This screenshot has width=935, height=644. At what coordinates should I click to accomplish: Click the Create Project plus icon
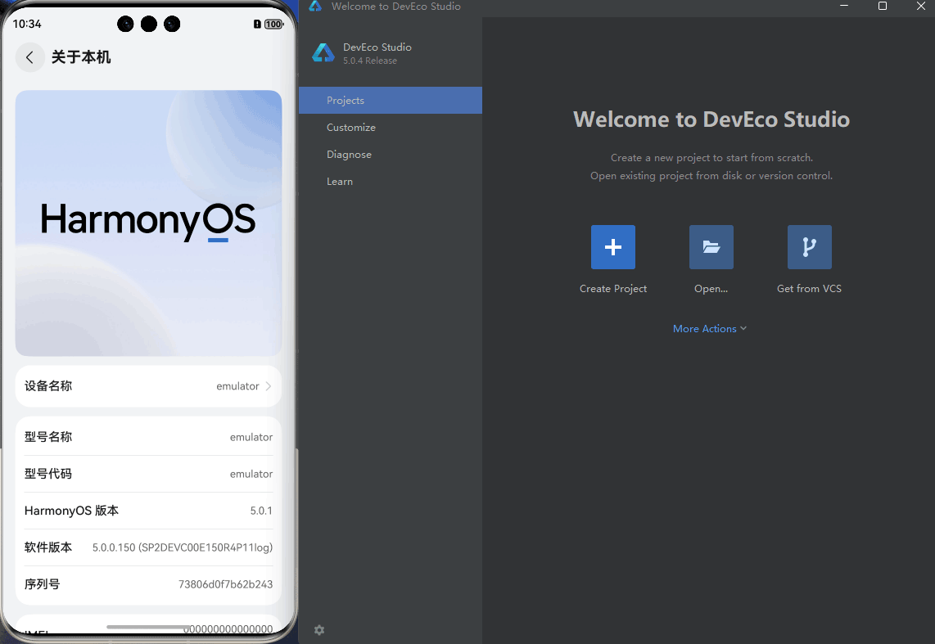tap(612, 247)
